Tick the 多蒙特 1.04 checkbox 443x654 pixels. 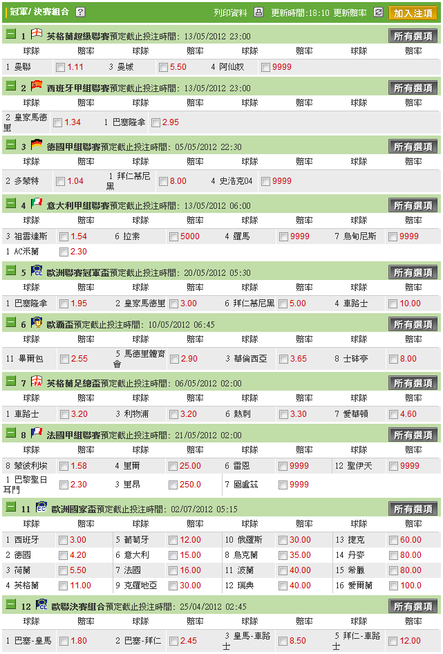(61, 181)
